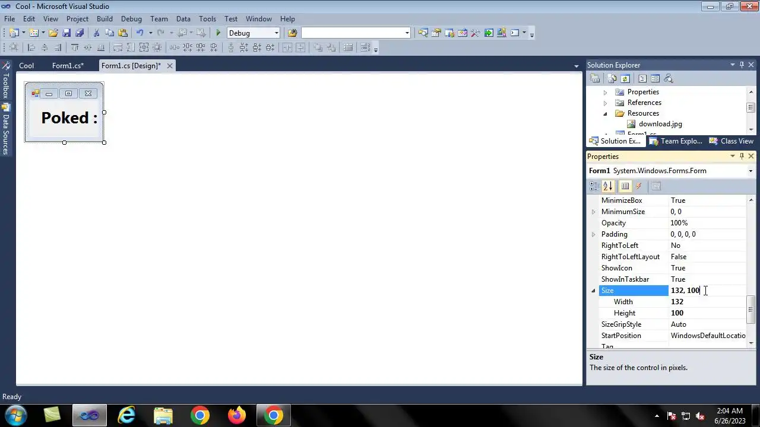This screenshot has width=760, height=427.
Task: Click Make Same Width layout icon
Action: point(118,48)
